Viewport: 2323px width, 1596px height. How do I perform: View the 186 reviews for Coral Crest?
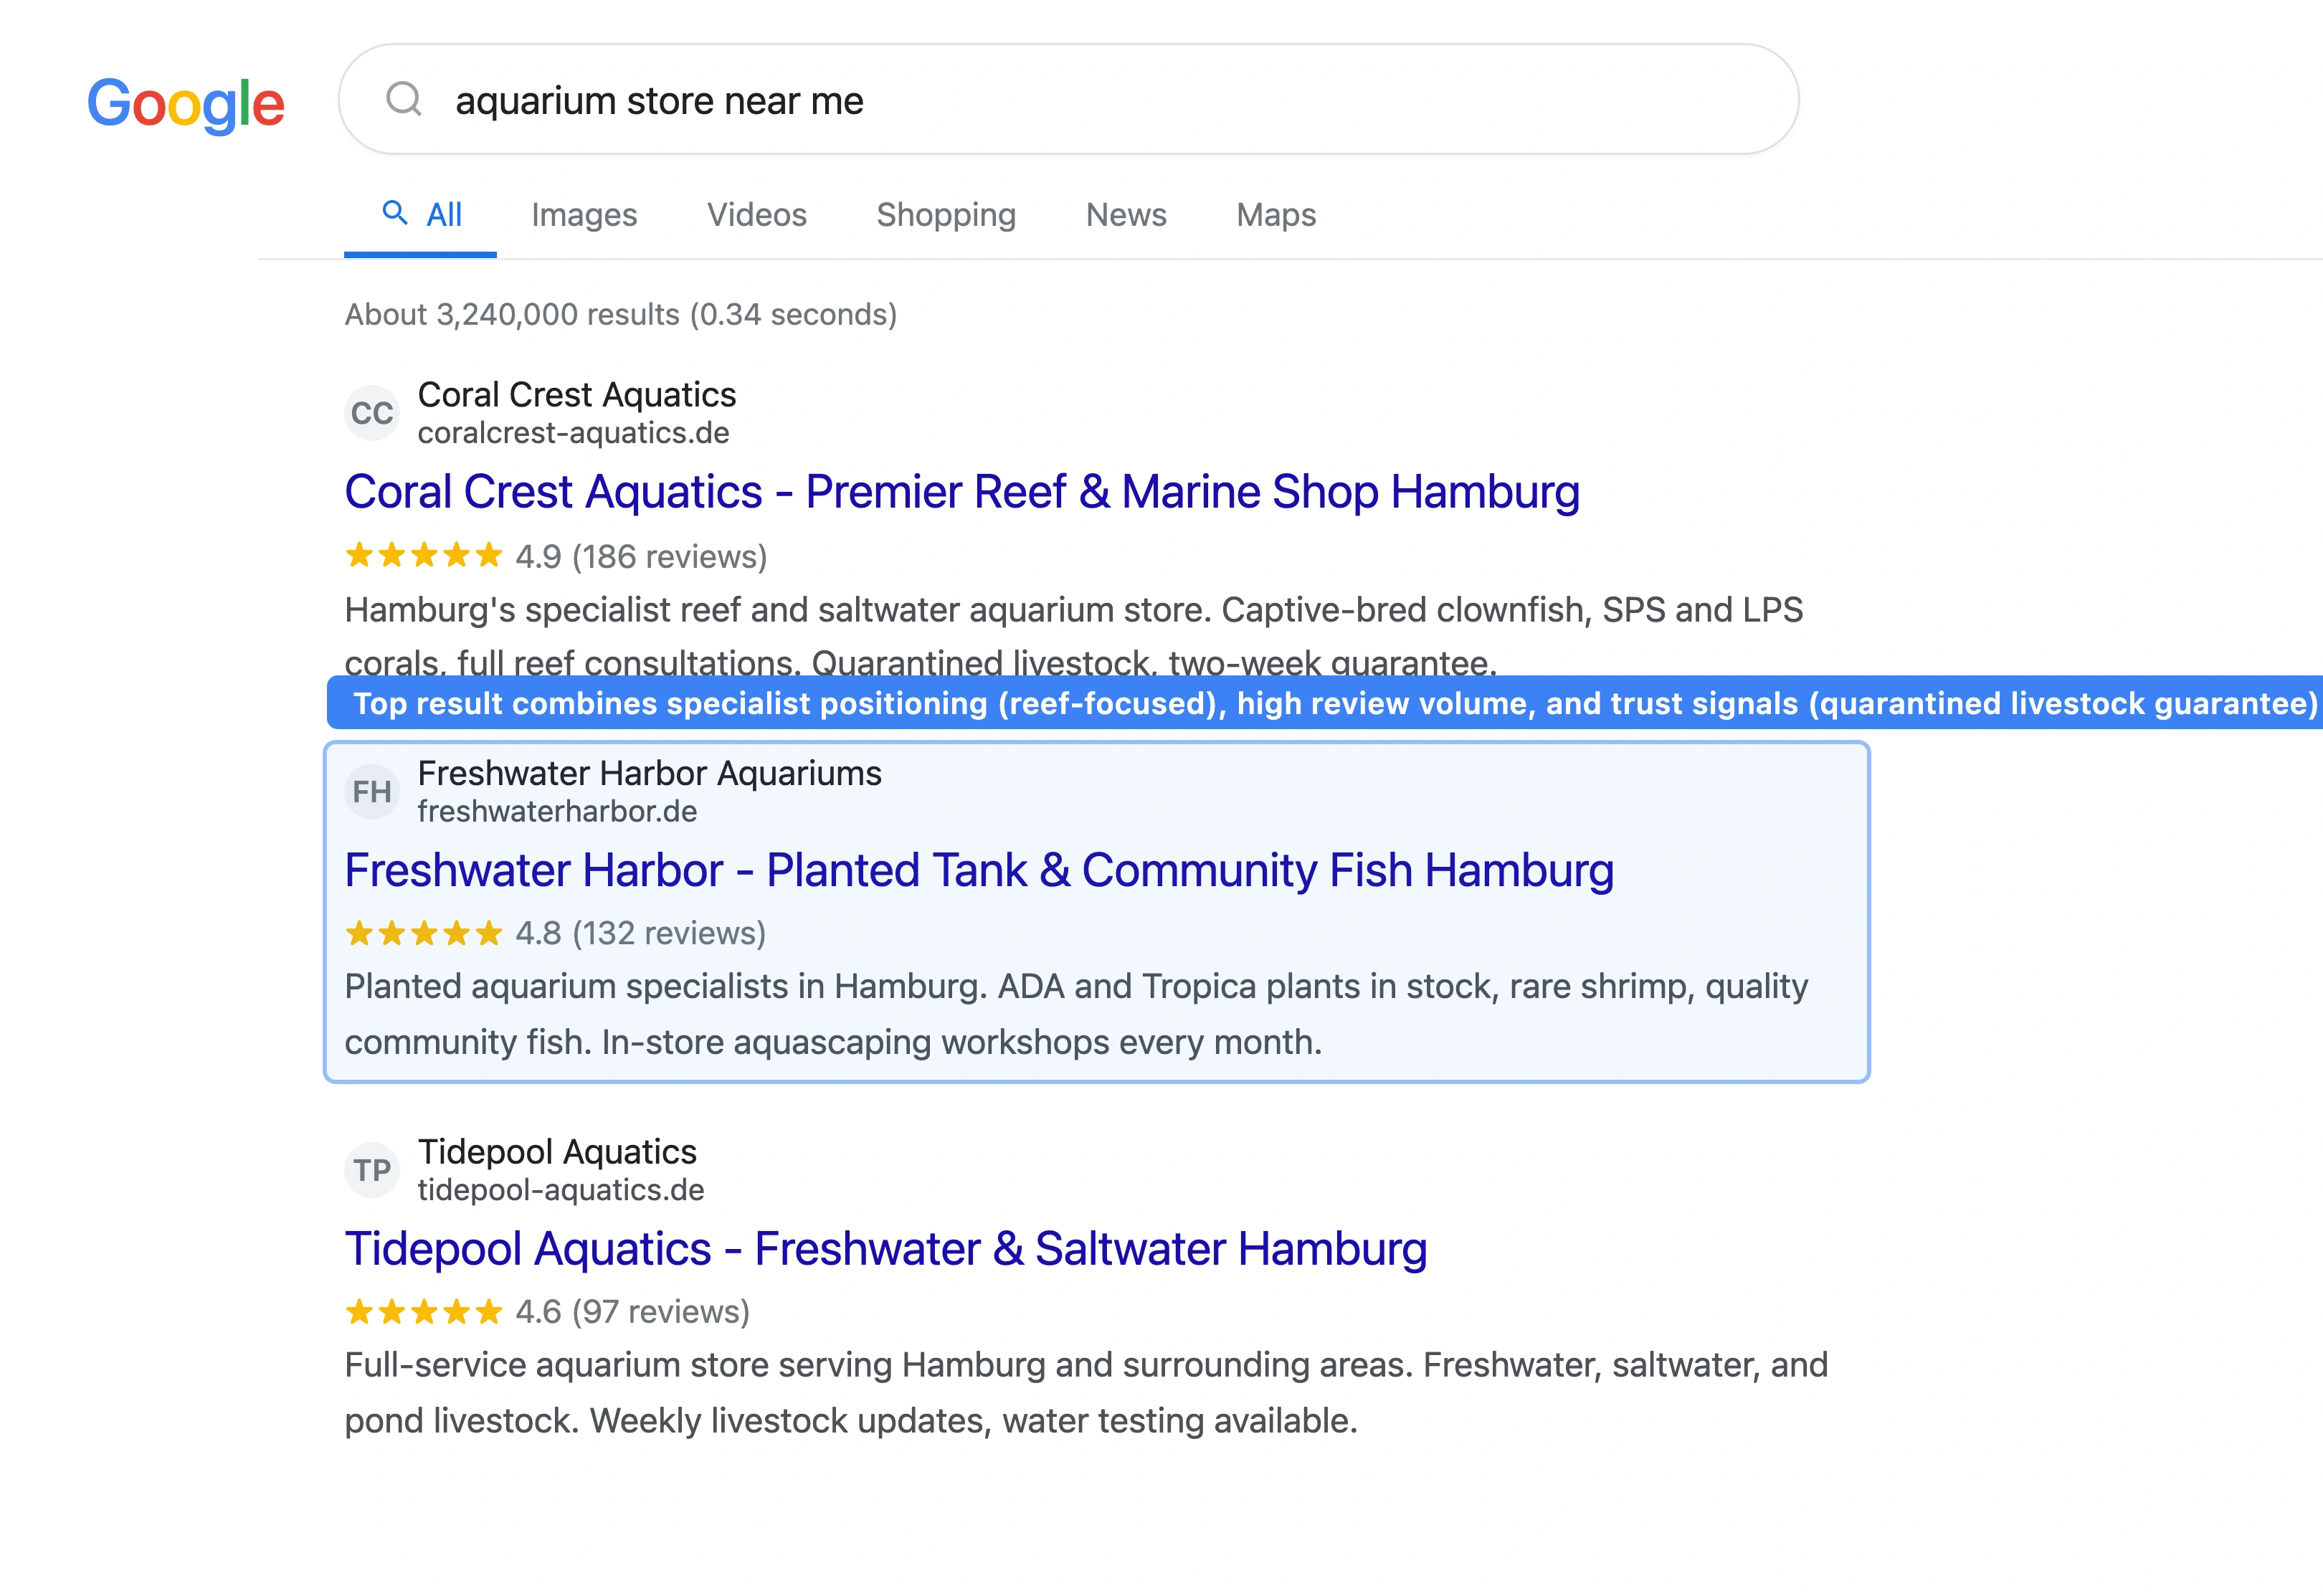click(670, 557)
